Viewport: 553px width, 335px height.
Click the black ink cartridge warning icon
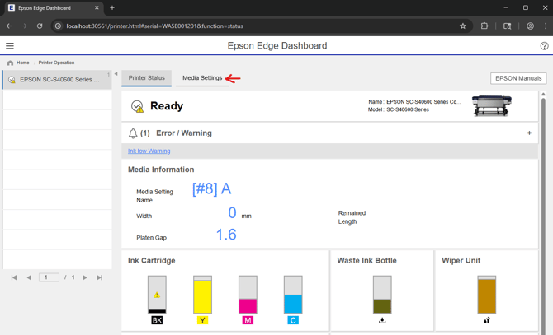click(157, 295)
